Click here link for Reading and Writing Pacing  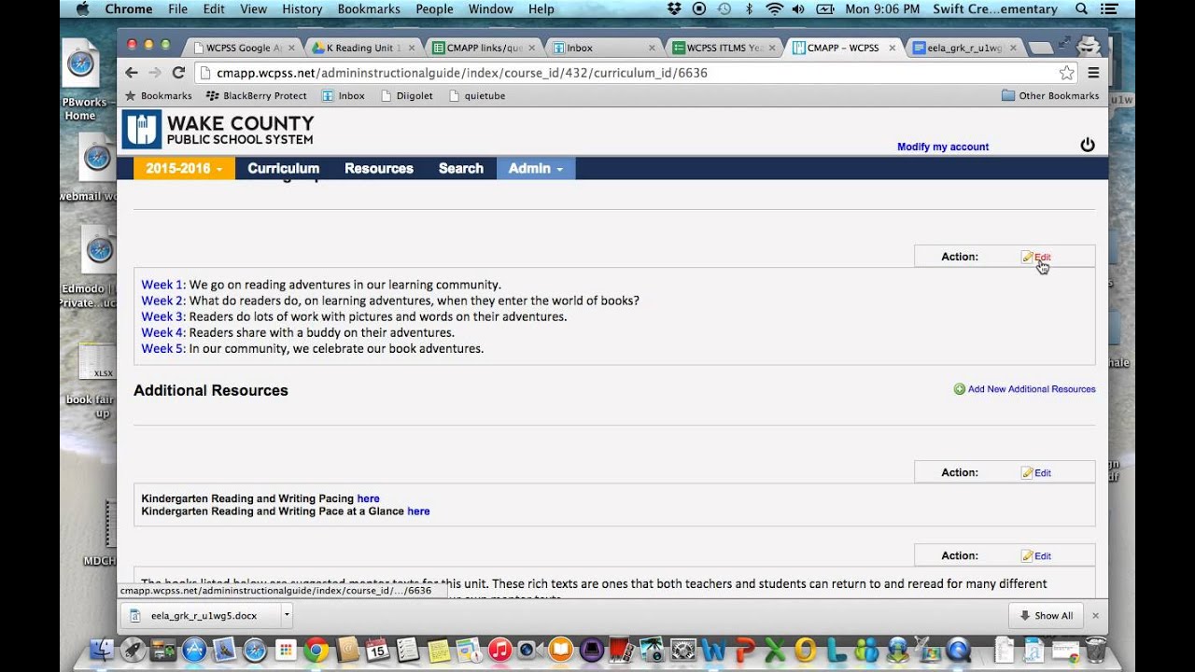coord(368,498)
